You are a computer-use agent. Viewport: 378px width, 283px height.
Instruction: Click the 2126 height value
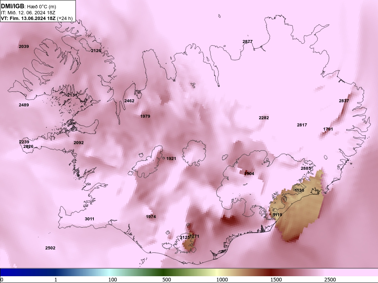click(96, 51)
